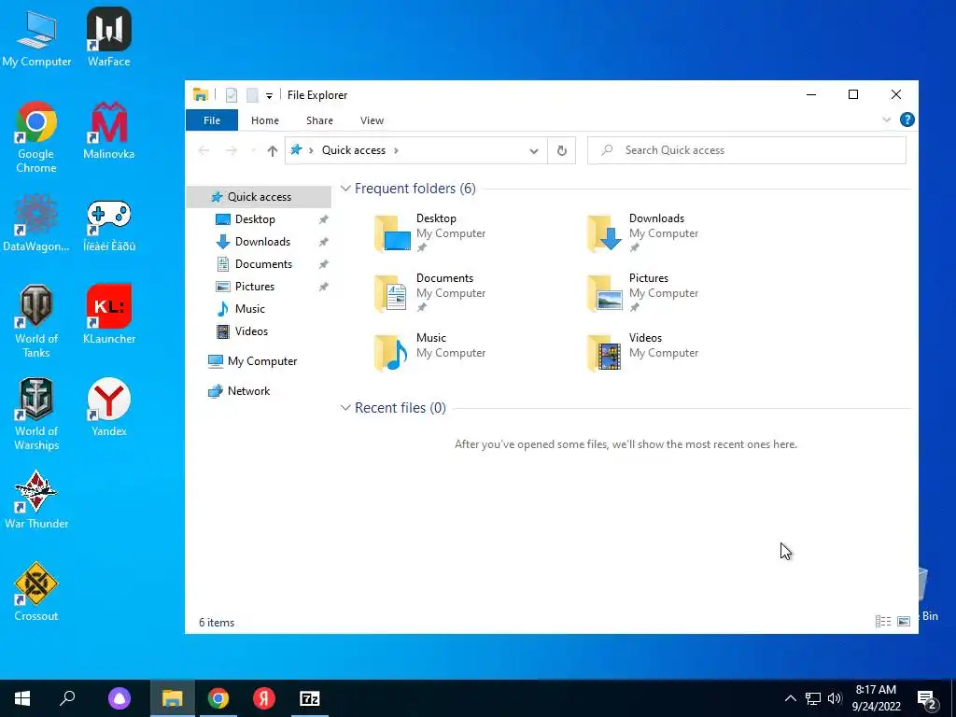Switch to Details view in status bar

883,621
